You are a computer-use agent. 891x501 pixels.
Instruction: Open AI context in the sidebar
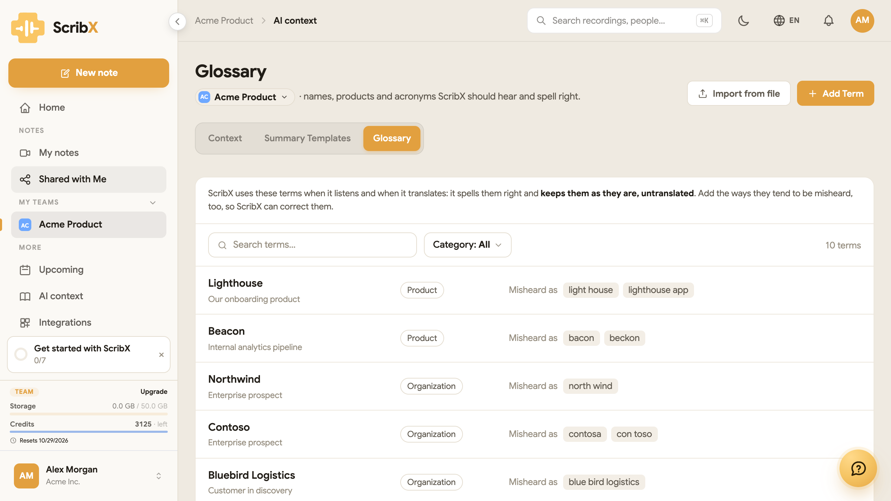point(89,296)
